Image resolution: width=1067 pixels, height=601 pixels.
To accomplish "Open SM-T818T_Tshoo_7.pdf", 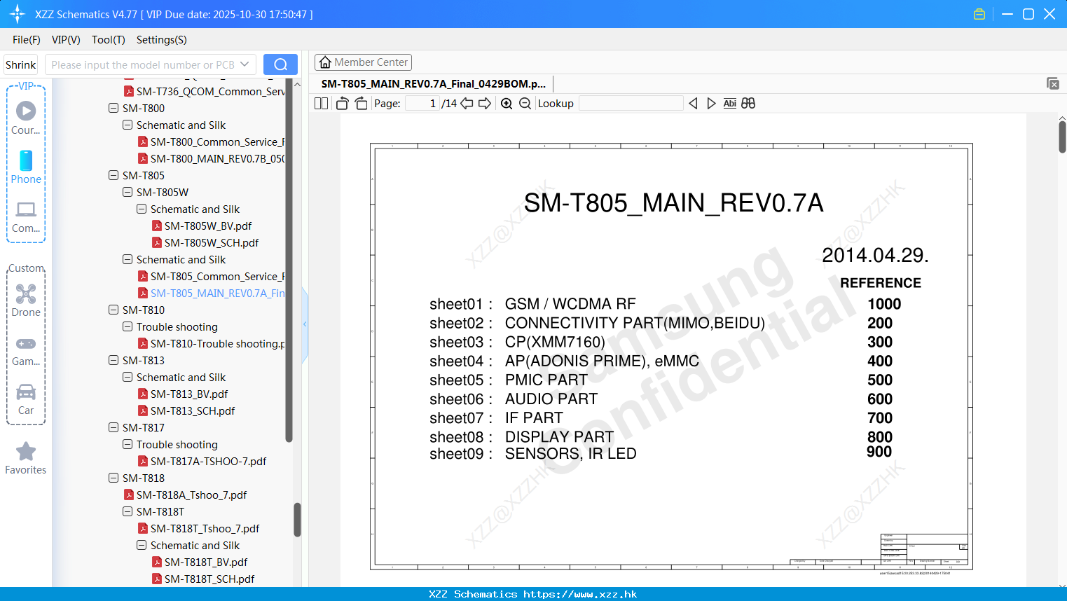I will pos(205,528).
